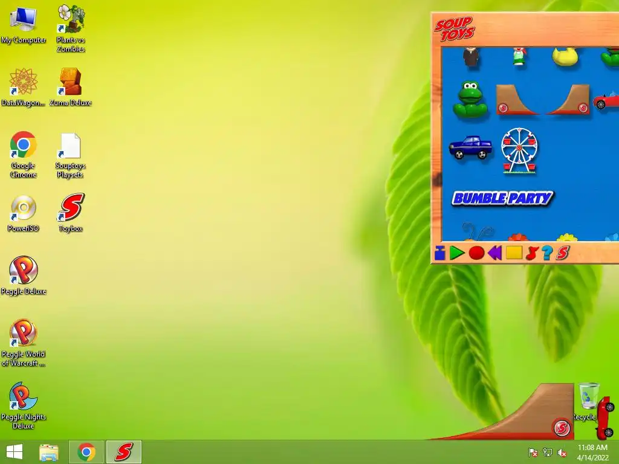619x464 pixels.
Task: Click the red toy car beside Recycle Bin
Action: pos(606,417)
